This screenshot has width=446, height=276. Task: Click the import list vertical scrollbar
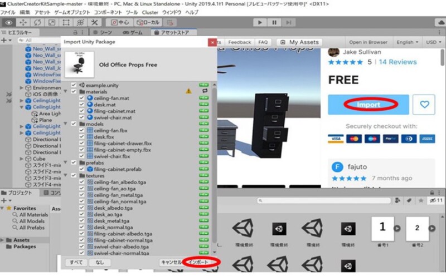tap(215, 165)
